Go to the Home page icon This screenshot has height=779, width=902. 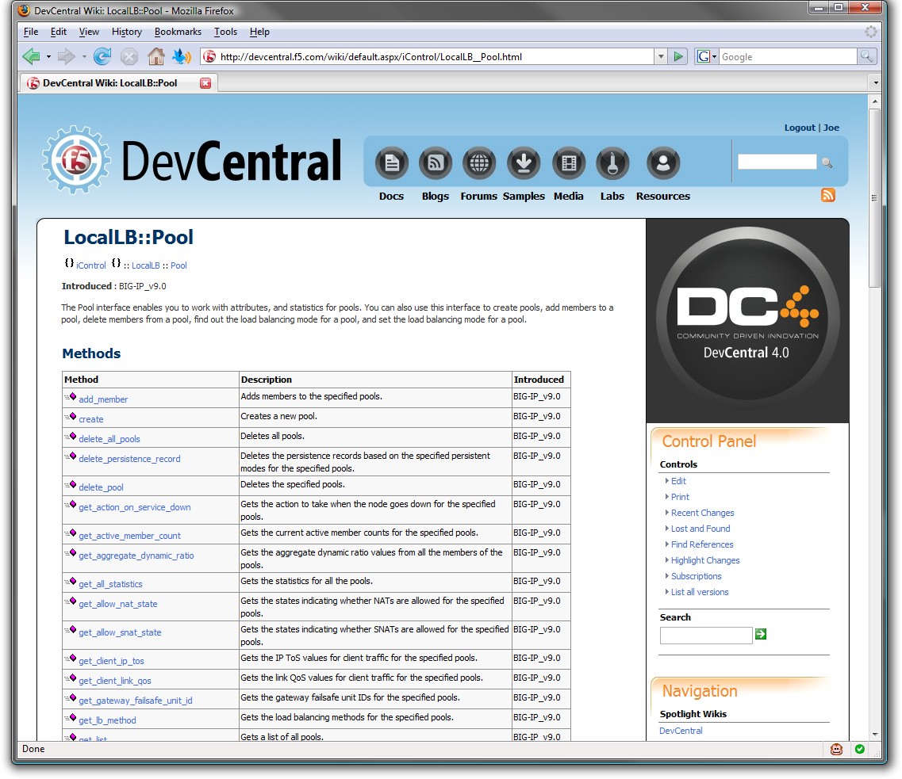point(155,56)
